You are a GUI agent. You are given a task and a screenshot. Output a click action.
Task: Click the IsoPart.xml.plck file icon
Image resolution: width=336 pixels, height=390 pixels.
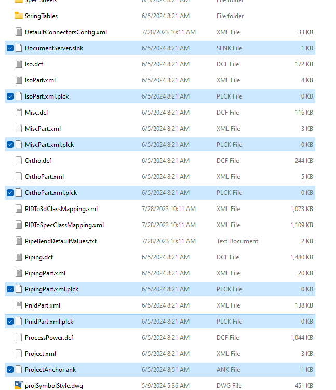tap(19, 96)
